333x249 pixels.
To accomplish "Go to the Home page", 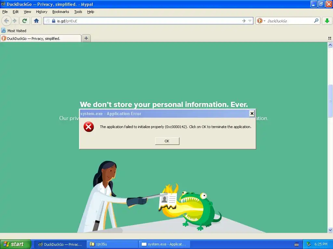I will [36, 21].
